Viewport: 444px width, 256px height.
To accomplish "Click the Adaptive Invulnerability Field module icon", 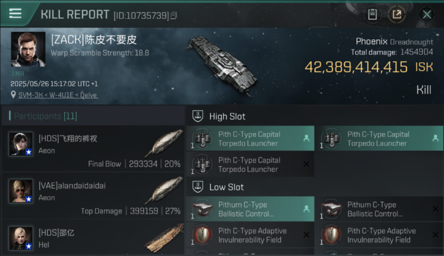I will (x=202, y=235).
